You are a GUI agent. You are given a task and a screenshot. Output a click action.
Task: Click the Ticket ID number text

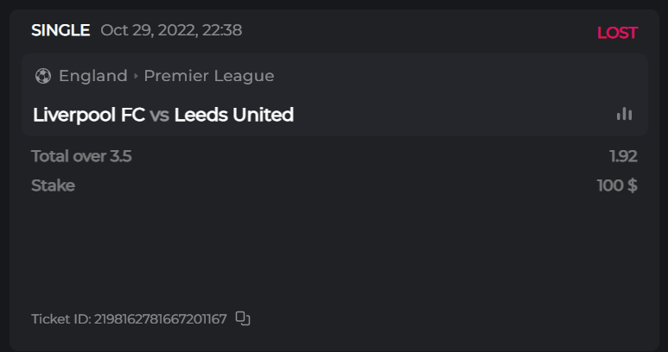[x=161, y=319]
